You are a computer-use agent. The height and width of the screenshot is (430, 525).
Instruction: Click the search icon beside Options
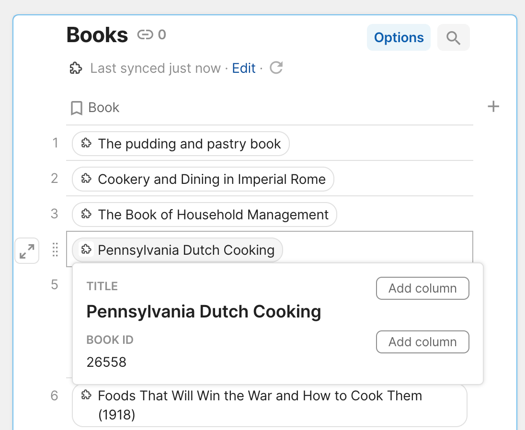(453, 37)
